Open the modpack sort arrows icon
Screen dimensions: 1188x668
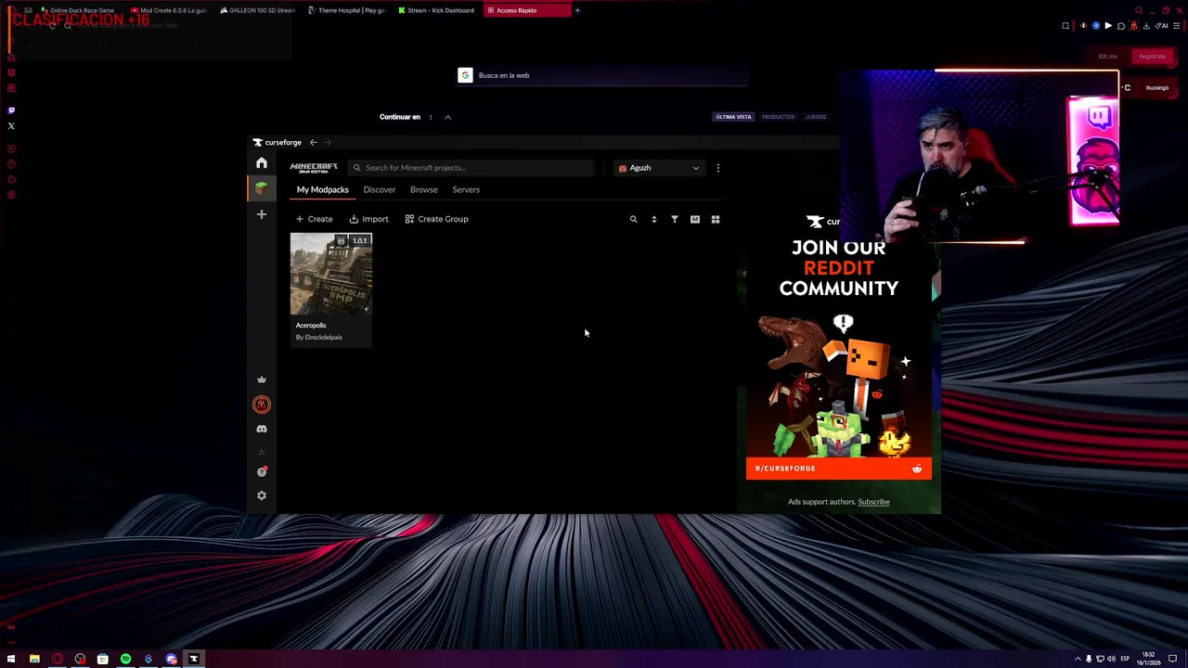pyautogui.click(x=653, y=220)
